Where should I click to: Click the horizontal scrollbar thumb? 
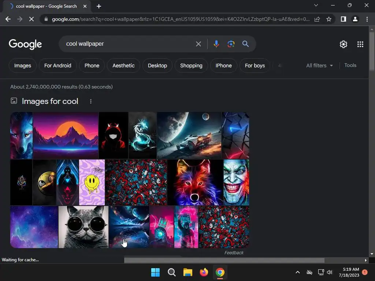coord(224,260)
